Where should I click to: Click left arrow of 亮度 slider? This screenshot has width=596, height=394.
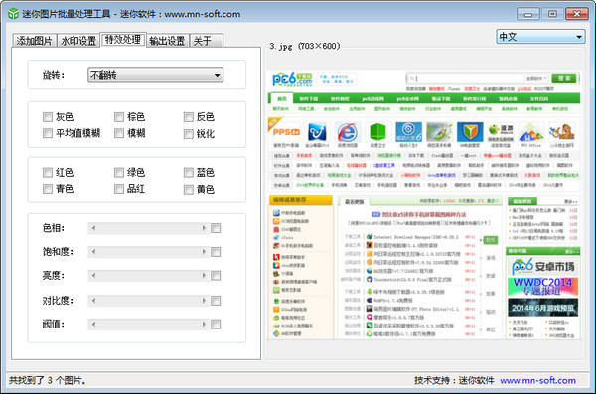coord(93,276)
